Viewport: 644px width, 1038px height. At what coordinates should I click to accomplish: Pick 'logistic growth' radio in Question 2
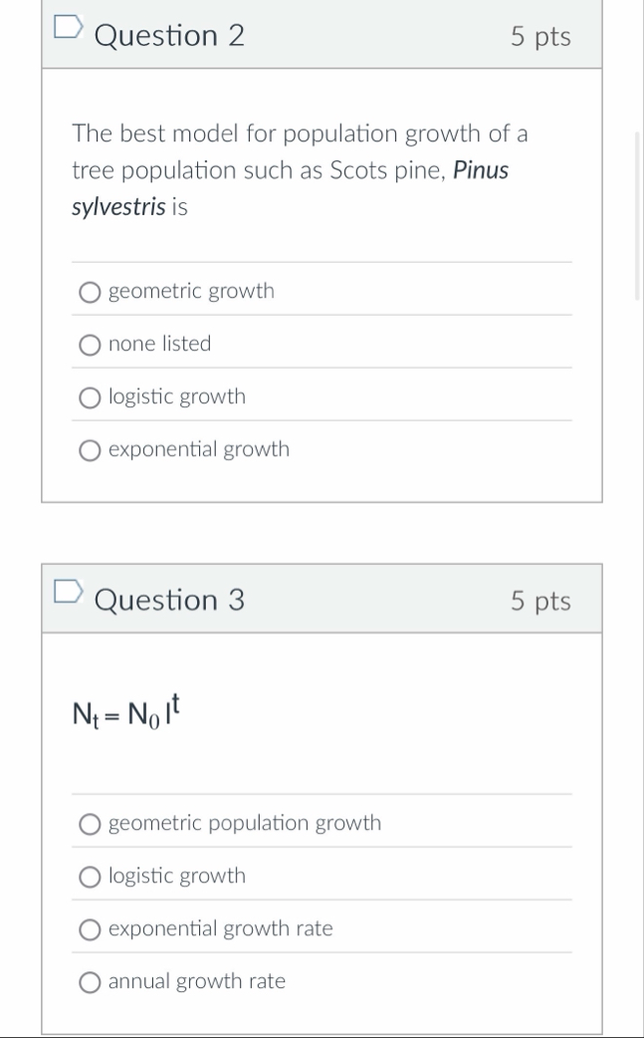pos(91,397)
